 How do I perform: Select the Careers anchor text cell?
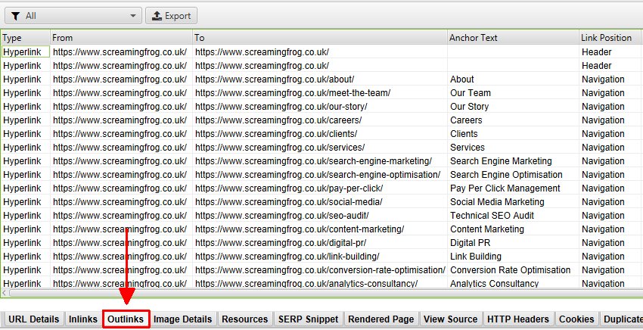513,120
